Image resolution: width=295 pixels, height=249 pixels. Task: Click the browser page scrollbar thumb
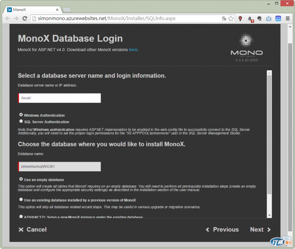[x=290, y=137]
